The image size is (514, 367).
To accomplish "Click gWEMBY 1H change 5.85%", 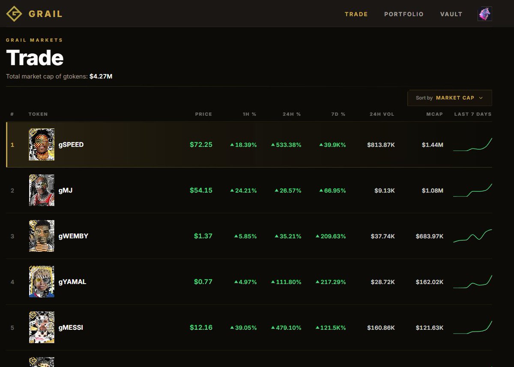I will pos(245,237).
